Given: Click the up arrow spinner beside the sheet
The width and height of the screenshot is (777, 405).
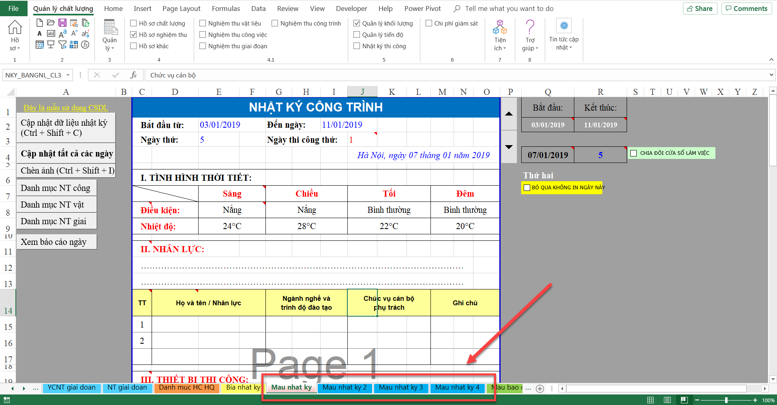Looking at the screenshot, I should pyautogui.click(x=509, y=114).
